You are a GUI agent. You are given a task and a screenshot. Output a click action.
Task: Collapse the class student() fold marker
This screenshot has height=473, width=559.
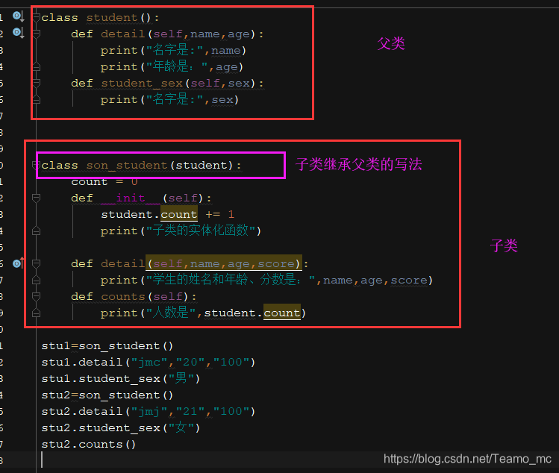tap(37, 17)
